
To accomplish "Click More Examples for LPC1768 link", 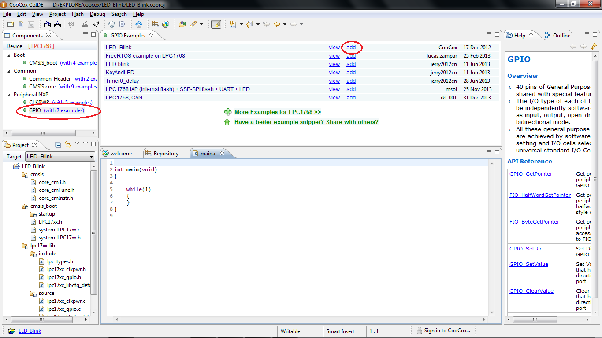I will pos(278,112).
